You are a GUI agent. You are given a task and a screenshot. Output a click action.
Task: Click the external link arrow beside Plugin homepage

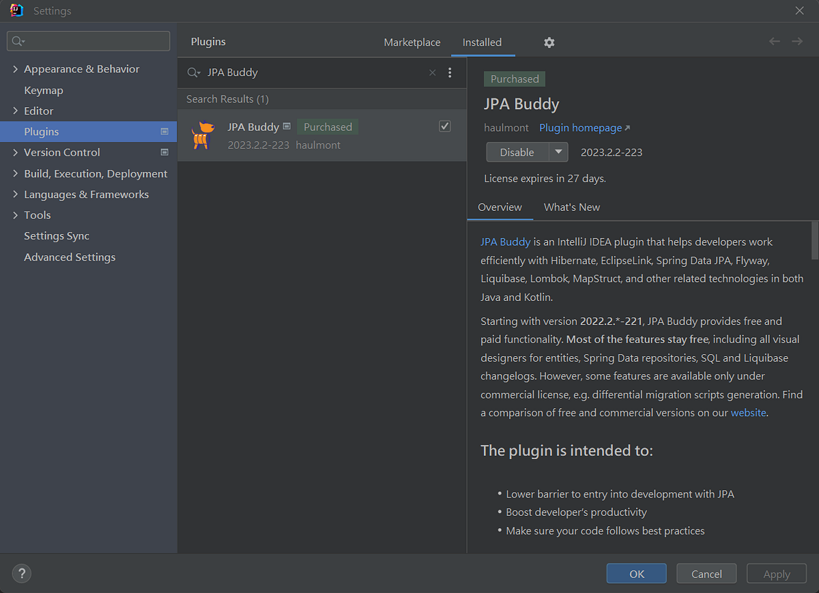[627, 127]
